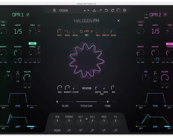
Task: Click the LFO RATE knob
Action: pyautogui.click(x=60, y=31)
